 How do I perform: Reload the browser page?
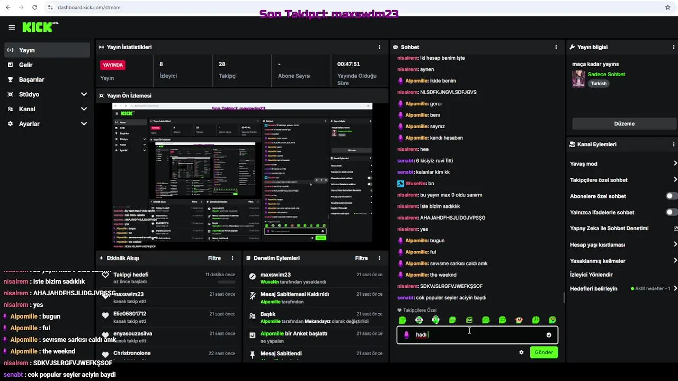(34, 7)
